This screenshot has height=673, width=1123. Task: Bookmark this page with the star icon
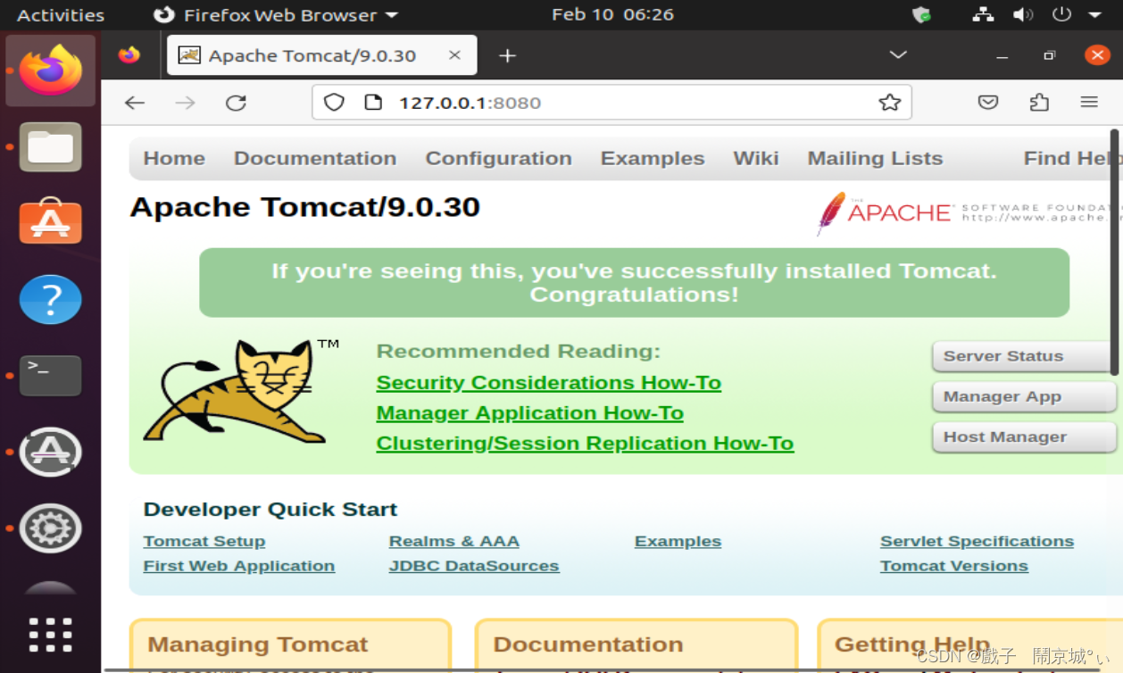tap(889, 103)
